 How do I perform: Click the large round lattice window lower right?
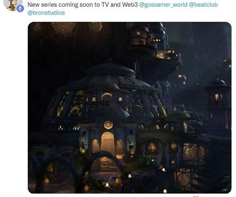tap(191, 153)
